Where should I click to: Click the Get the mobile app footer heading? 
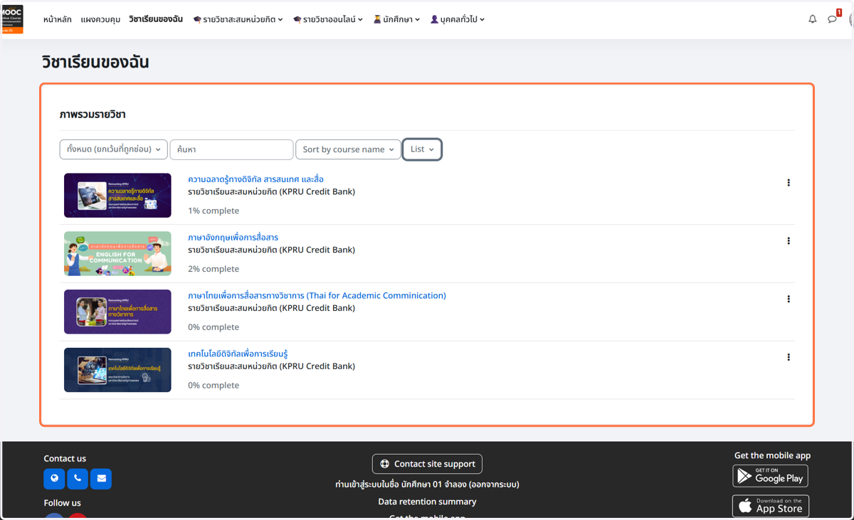click(x=772, y=456)
